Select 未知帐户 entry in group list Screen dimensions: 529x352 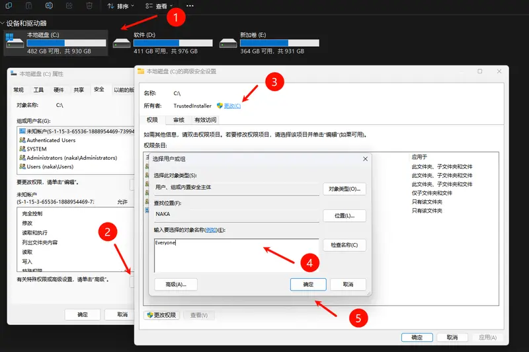pyautogui.click(x=76, y=131)
